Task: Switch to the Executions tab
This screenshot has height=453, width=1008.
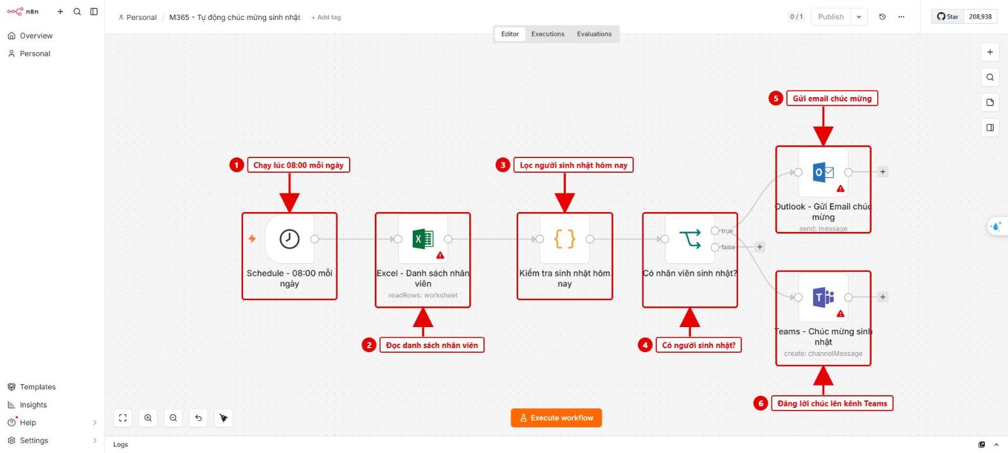Action: [x=548, y=34]
